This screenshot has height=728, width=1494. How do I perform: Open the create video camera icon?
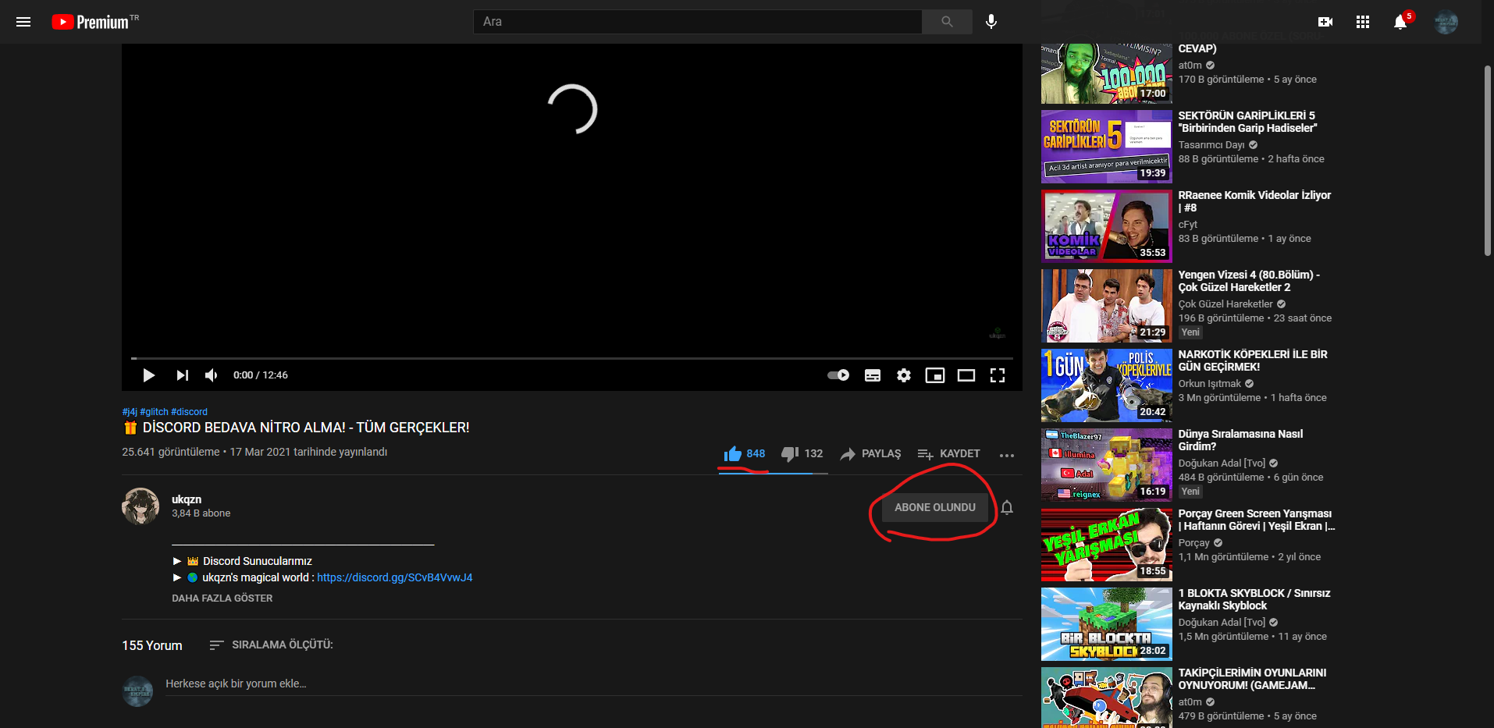(x=1325, y=22)
